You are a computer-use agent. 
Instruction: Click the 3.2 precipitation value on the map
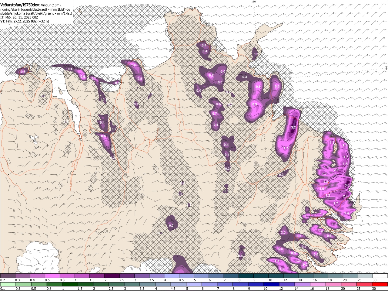click(293, 127)
